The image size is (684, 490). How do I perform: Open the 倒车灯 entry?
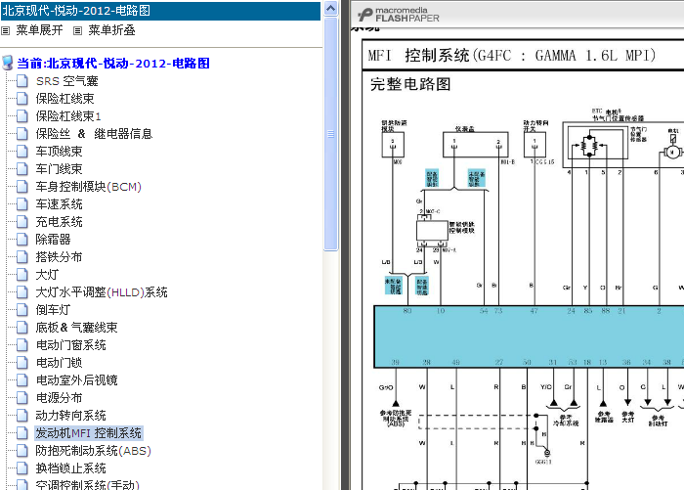[x=53, y=310]
